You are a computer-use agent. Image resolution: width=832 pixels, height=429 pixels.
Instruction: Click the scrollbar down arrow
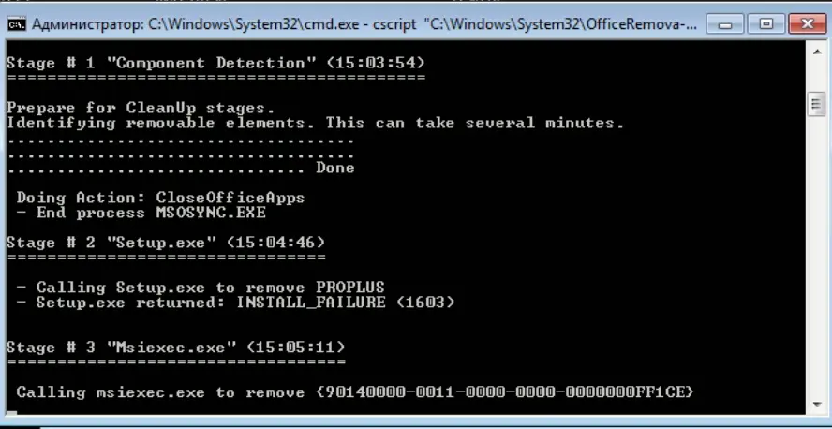pyautogui.click(x=817, y=405)
